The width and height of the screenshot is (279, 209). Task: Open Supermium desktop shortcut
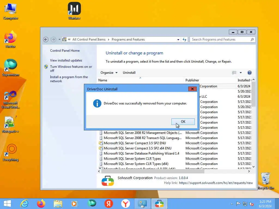click(11, 68)
